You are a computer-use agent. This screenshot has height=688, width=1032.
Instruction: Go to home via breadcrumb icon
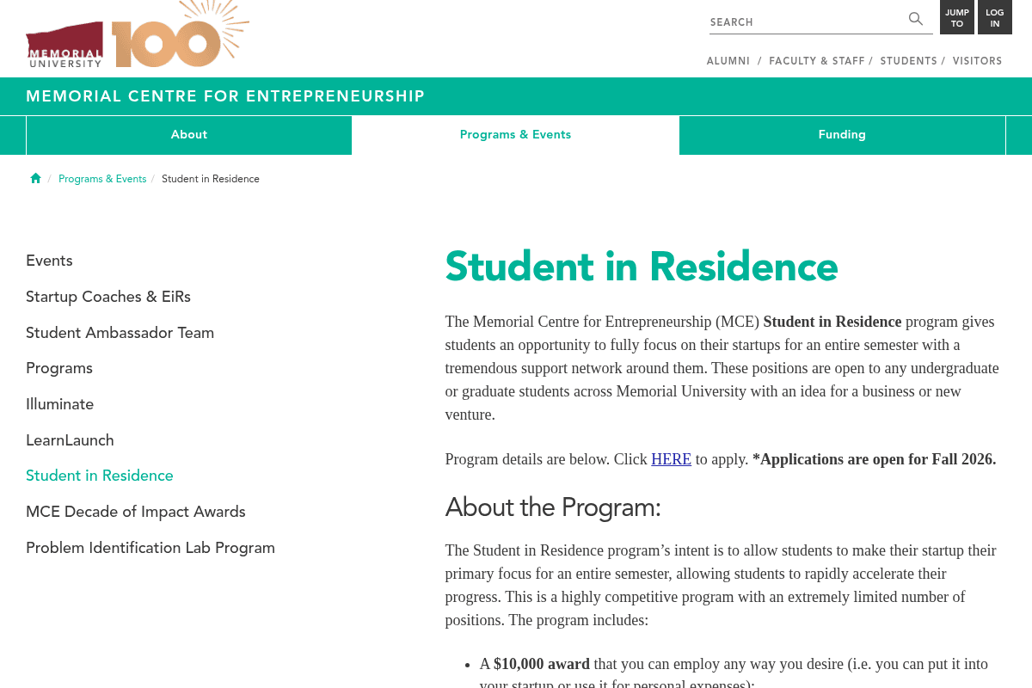35,179
